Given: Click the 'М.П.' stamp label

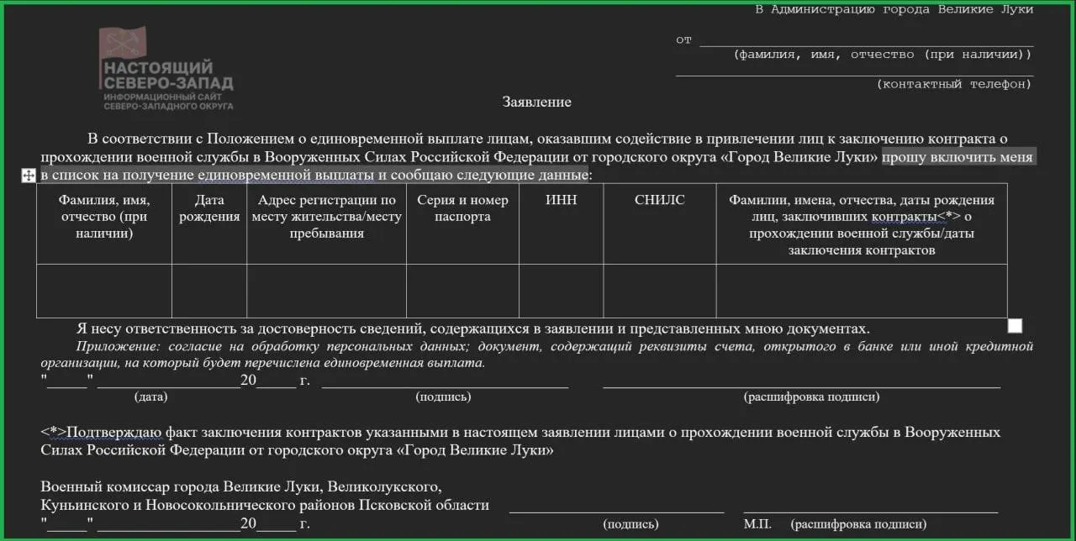Looking at the screenshot, I should tap(757, 523).
